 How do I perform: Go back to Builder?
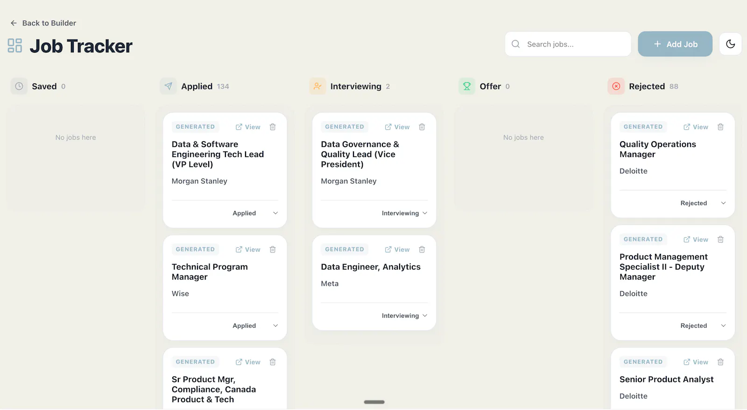[x=43, y=23]
